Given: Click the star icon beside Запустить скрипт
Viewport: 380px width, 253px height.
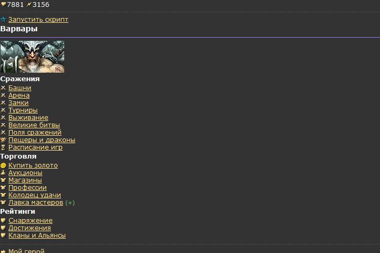Looking at the screenshot, I should [3, 20].
